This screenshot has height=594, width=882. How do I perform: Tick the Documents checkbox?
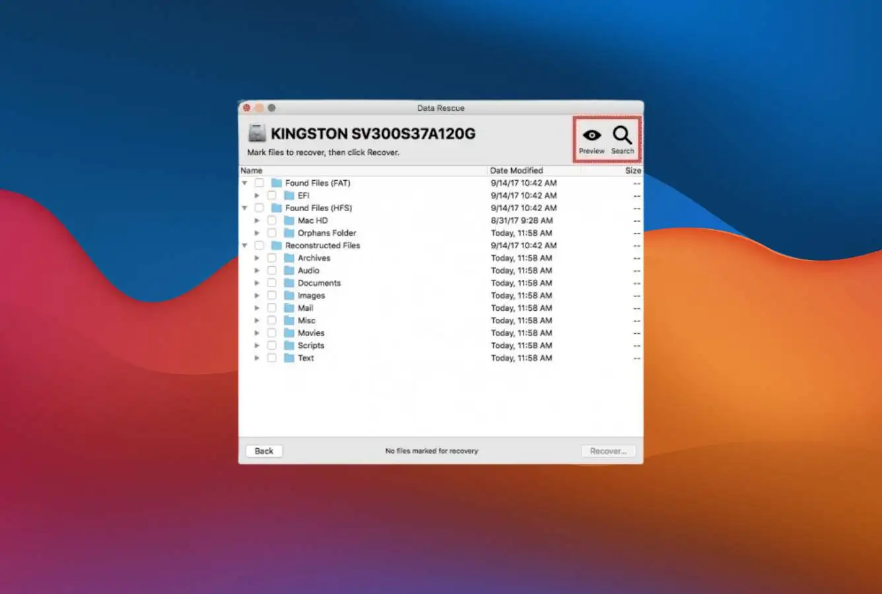[x=272, y=283]
